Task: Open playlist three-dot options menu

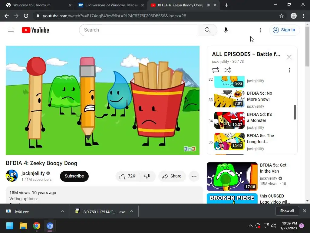Action: click(289, 70)
